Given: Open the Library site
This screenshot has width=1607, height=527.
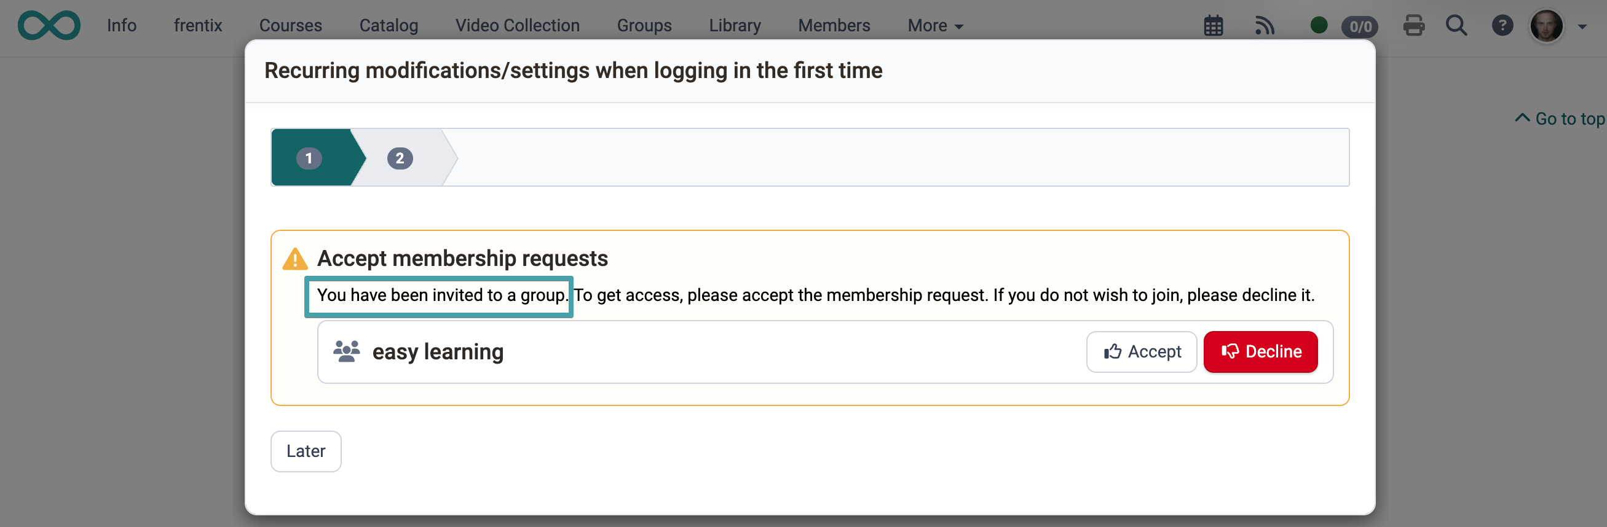Looking at the screenshot, I should pos(735,26).
